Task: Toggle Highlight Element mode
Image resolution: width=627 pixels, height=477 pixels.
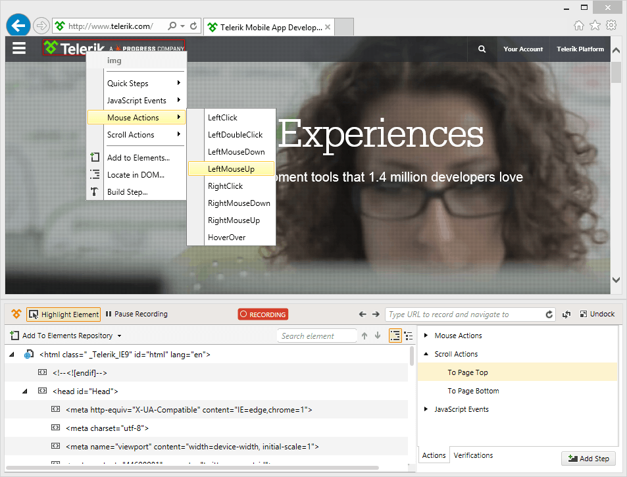Action: click(x=64, y=314)
